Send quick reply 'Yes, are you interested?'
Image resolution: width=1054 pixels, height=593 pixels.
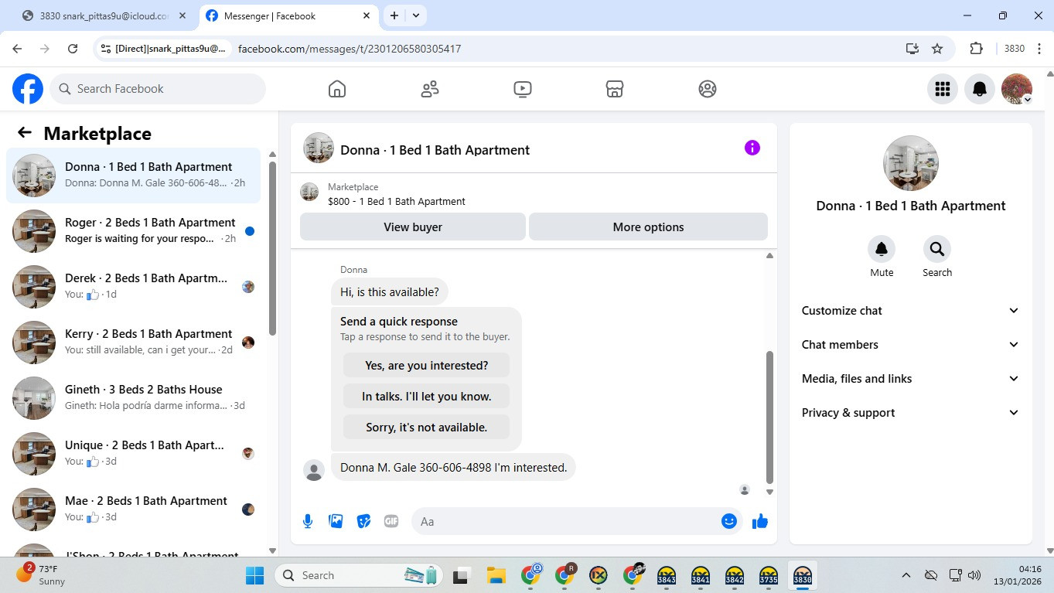click(426, 366)
